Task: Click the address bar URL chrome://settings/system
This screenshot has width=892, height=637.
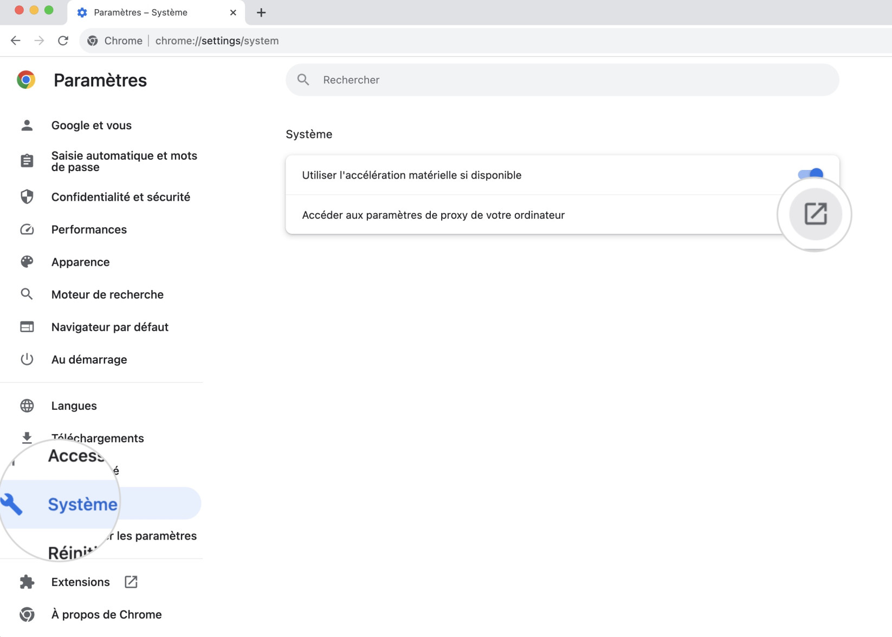Action: coord(217,41)
